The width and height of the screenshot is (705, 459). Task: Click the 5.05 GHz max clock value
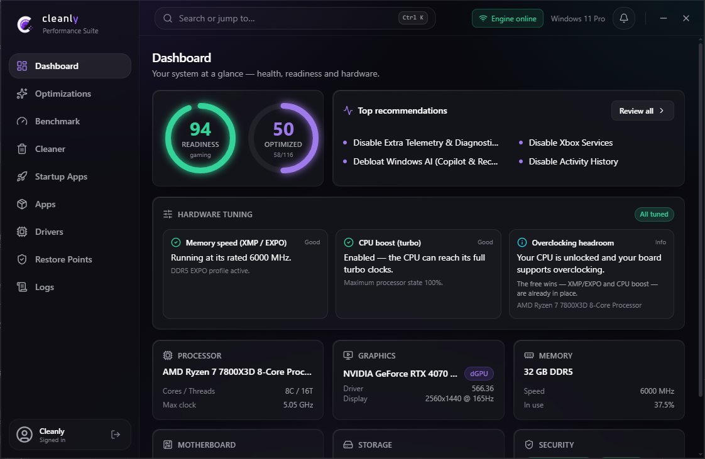click(298, 404)
